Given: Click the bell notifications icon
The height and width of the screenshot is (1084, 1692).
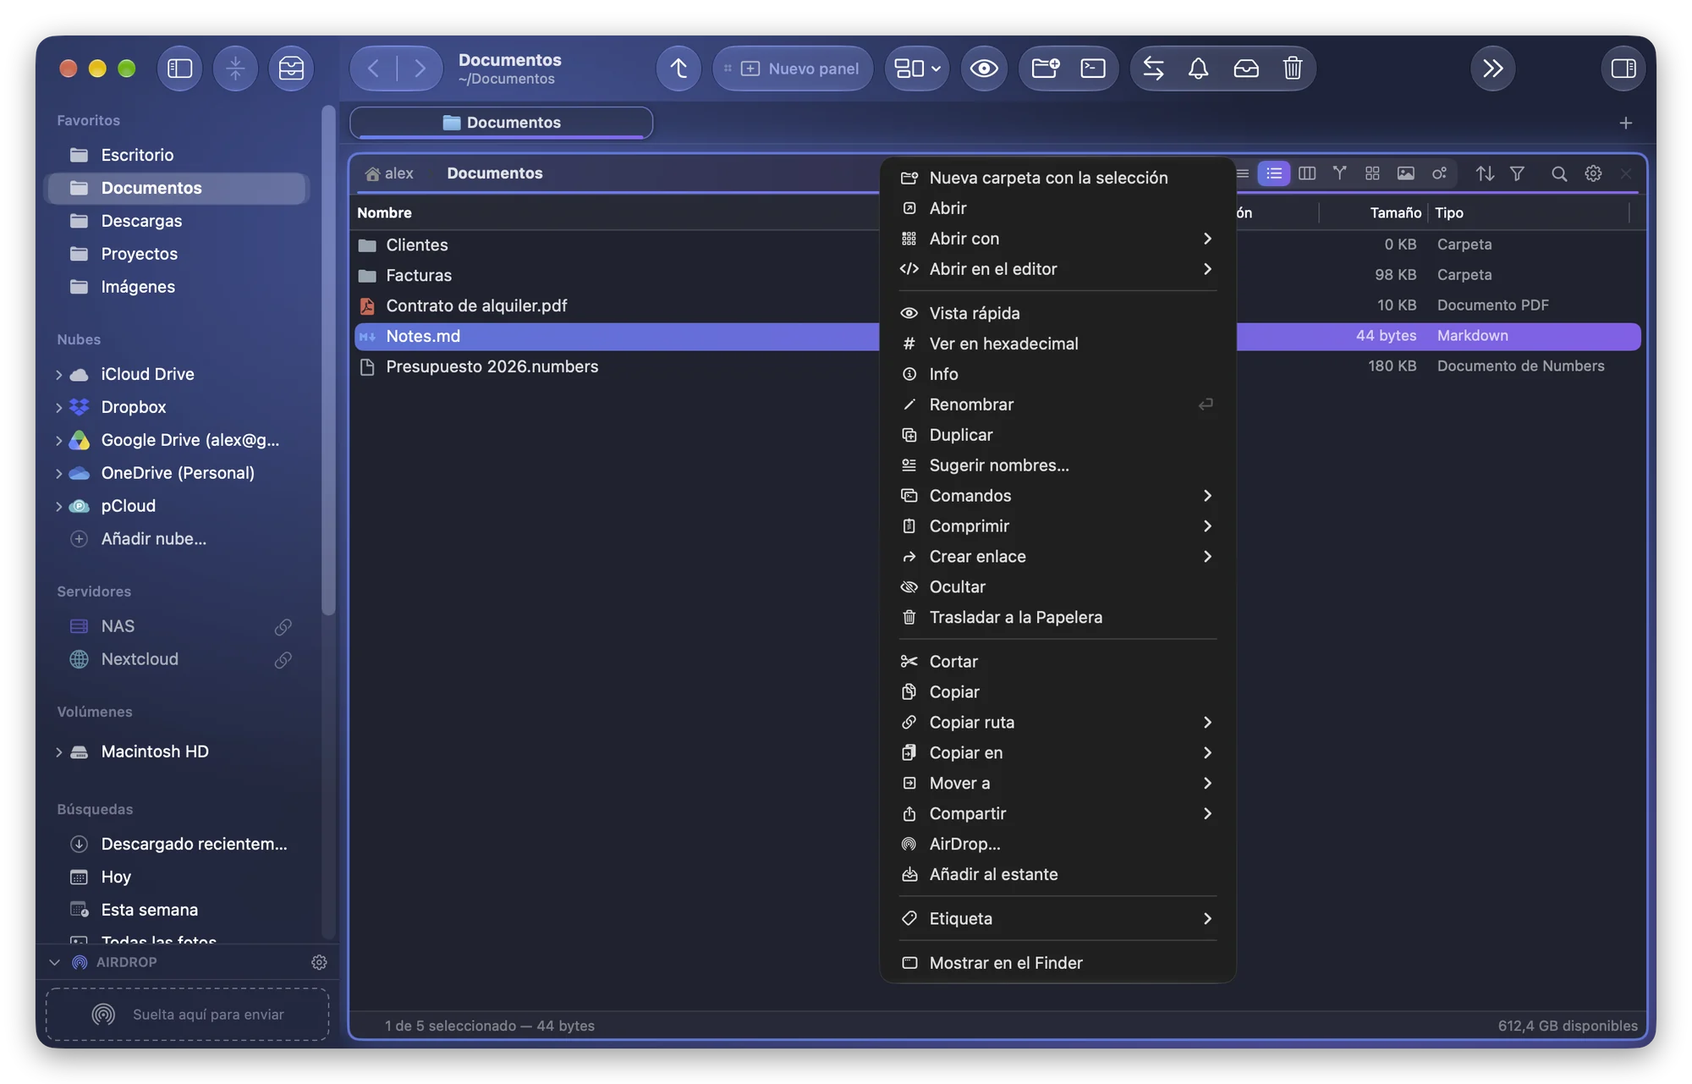Looking at the screenshot, I should click(x=1198, y=69).
